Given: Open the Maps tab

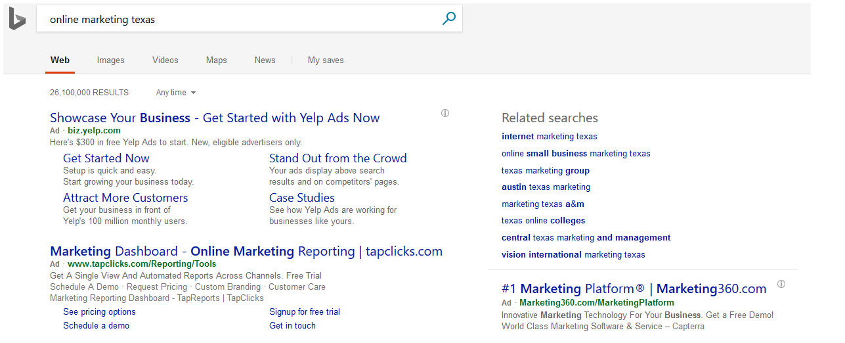Looking at the screenshot, I should [216, 60].
